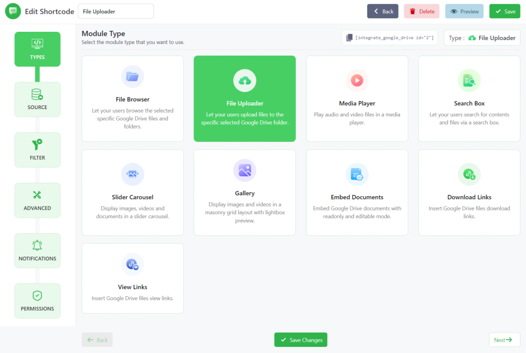The width and height of the screenshot is (526, 353).
Task: Click the Embed Documents title
Action: tap(357, 197)
